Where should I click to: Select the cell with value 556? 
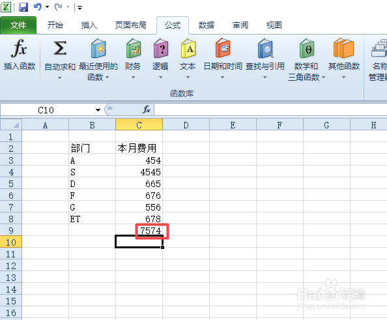coord(139,207)
